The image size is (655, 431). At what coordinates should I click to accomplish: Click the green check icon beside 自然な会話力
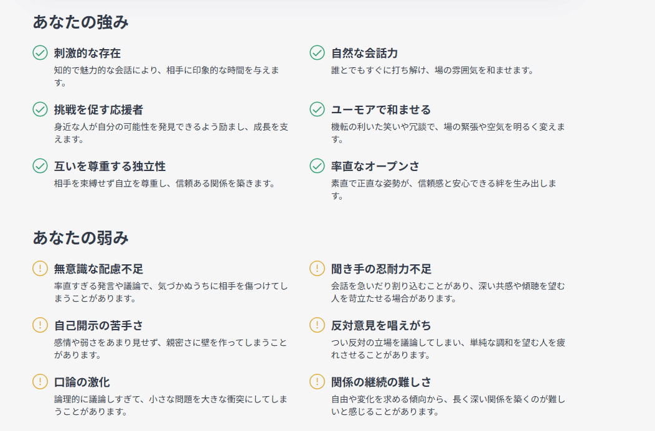(x=317, y=53)
